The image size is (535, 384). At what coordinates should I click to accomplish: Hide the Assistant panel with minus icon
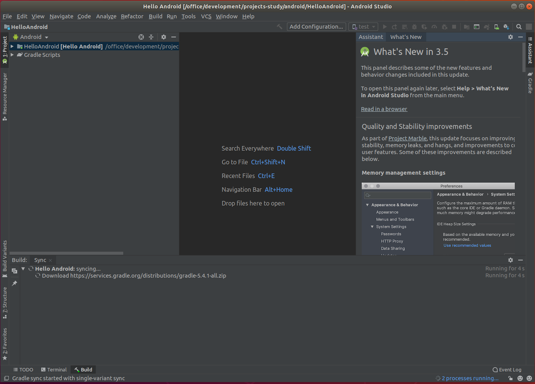[x=520, y=37]
